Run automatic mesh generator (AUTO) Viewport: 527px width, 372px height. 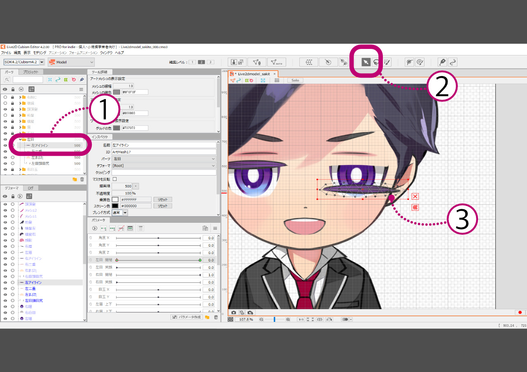277,62
